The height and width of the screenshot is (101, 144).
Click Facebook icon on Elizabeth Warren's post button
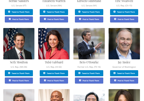point(45,19)
